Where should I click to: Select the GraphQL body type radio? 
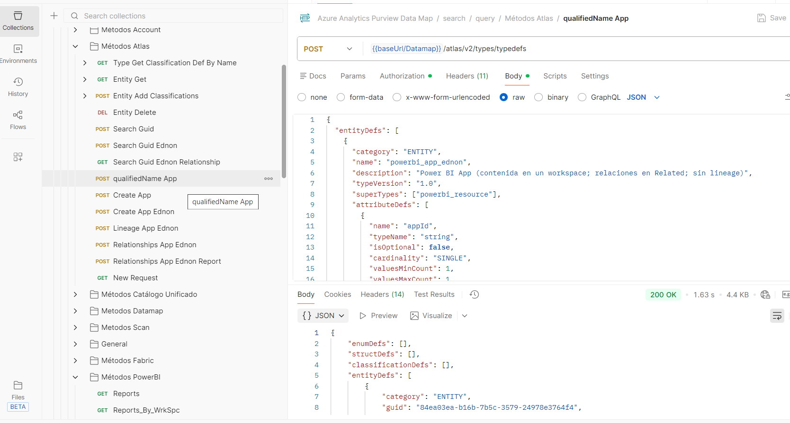click(x=582, y=97)
